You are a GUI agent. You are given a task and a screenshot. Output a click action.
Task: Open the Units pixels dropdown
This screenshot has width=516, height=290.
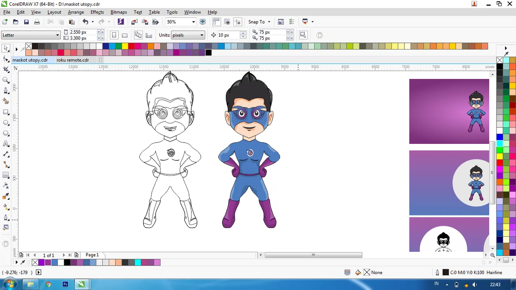click(202, 35)
